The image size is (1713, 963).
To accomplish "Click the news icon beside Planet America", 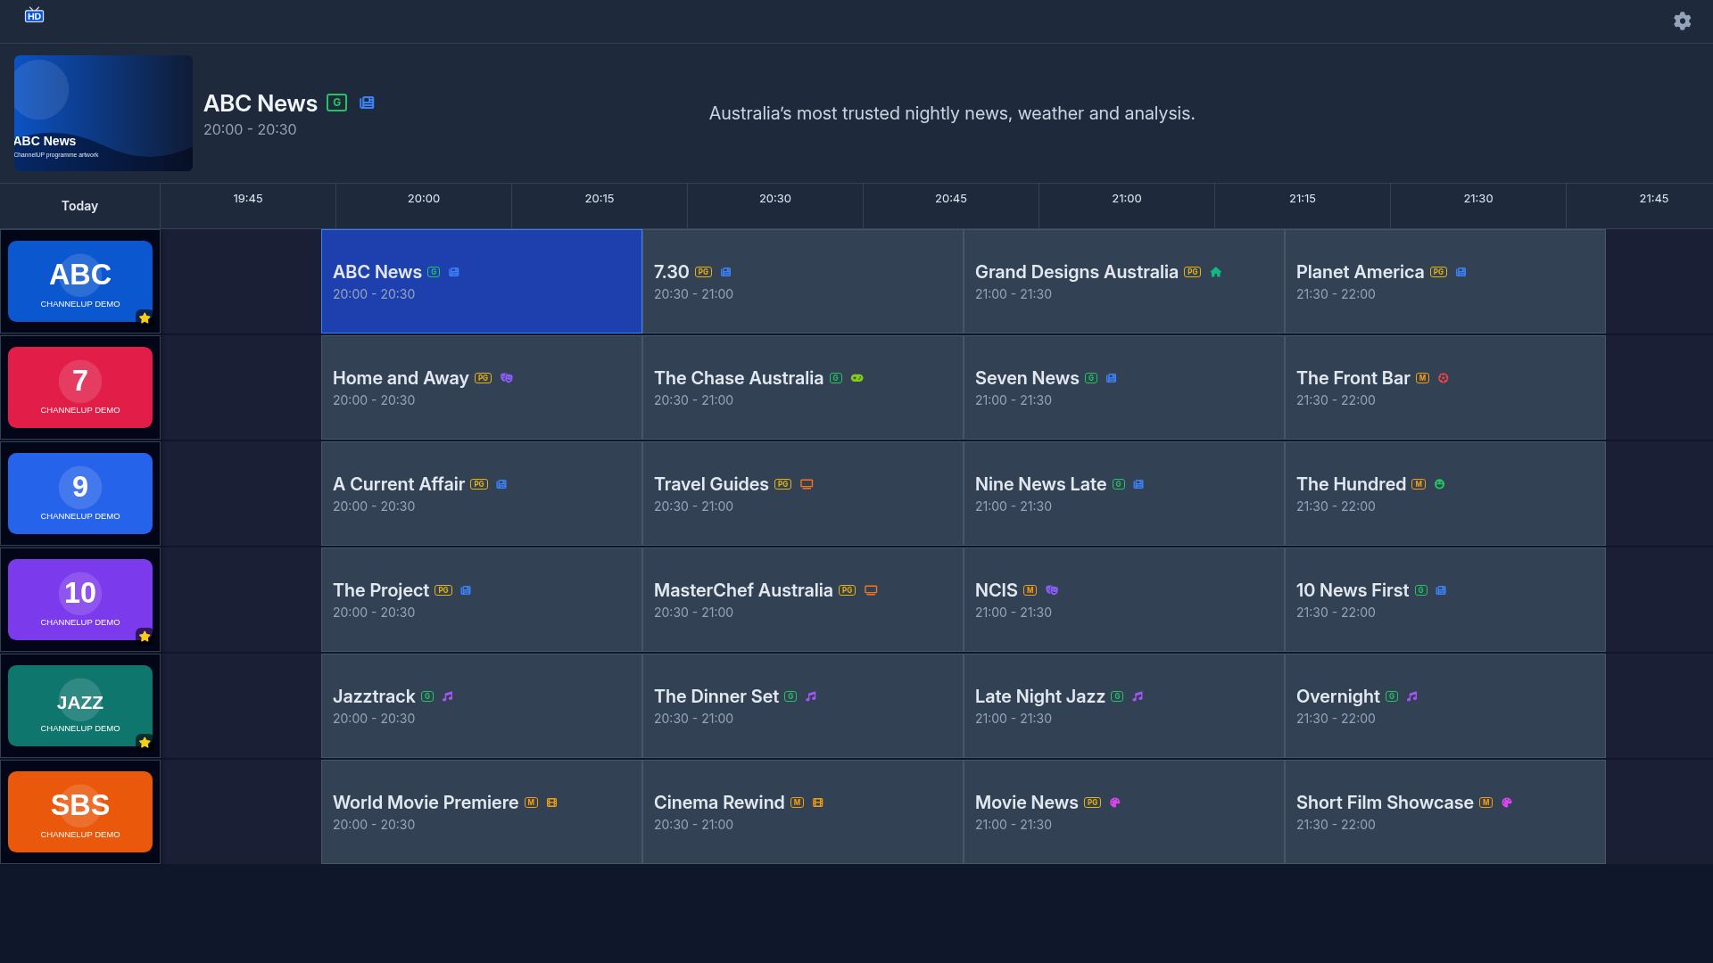I will 1461,272.
